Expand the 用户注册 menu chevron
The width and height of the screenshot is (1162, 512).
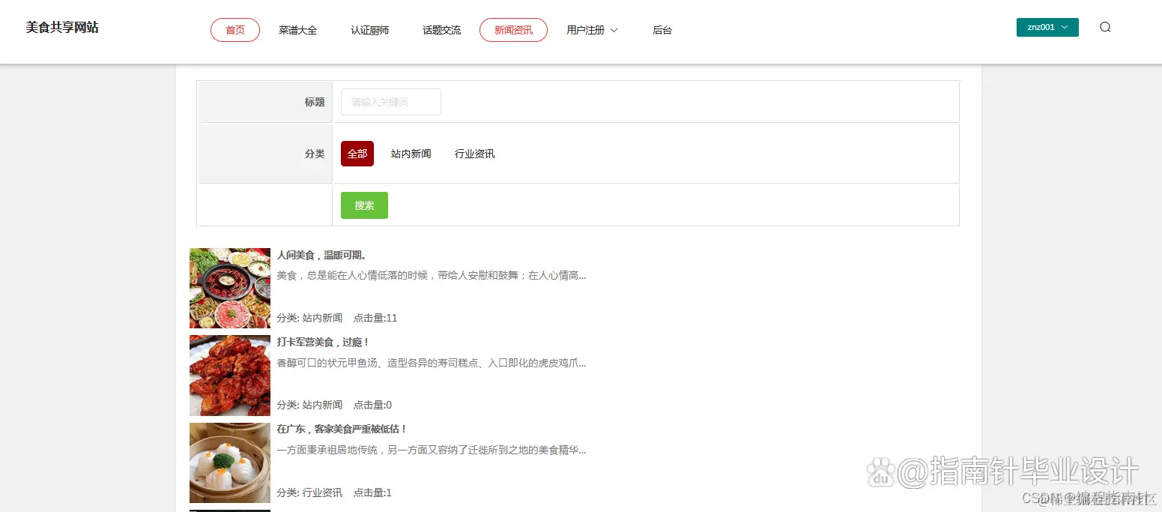coord(614,30)
